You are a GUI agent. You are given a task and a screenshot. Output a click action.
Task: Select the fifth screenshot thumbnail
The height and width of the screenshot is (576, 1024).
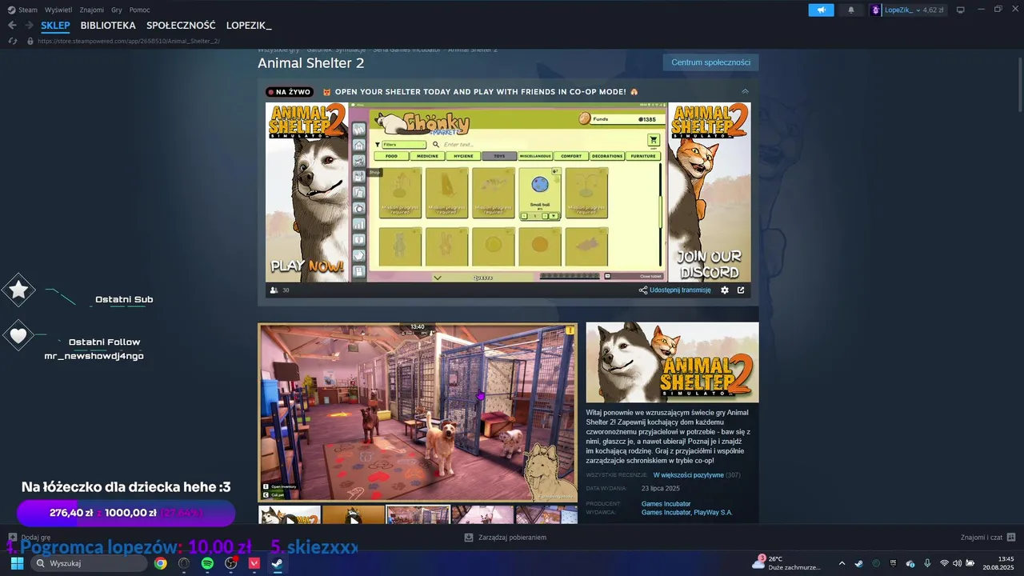point(546,515)
